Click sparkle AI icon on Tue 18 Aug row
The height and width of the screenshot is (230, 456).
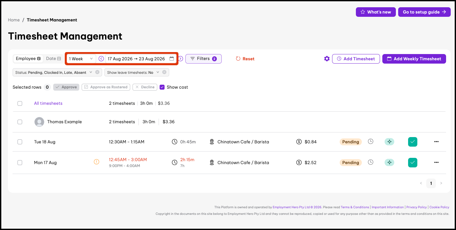[x=389, y=142]
